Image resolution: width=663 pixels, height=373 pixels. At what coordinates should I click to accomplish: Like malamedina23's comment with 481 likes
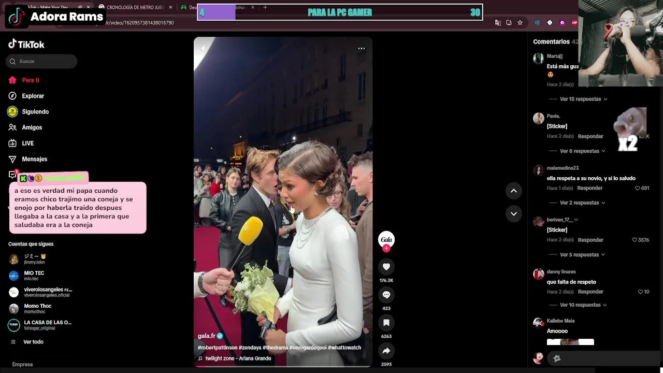638,188
